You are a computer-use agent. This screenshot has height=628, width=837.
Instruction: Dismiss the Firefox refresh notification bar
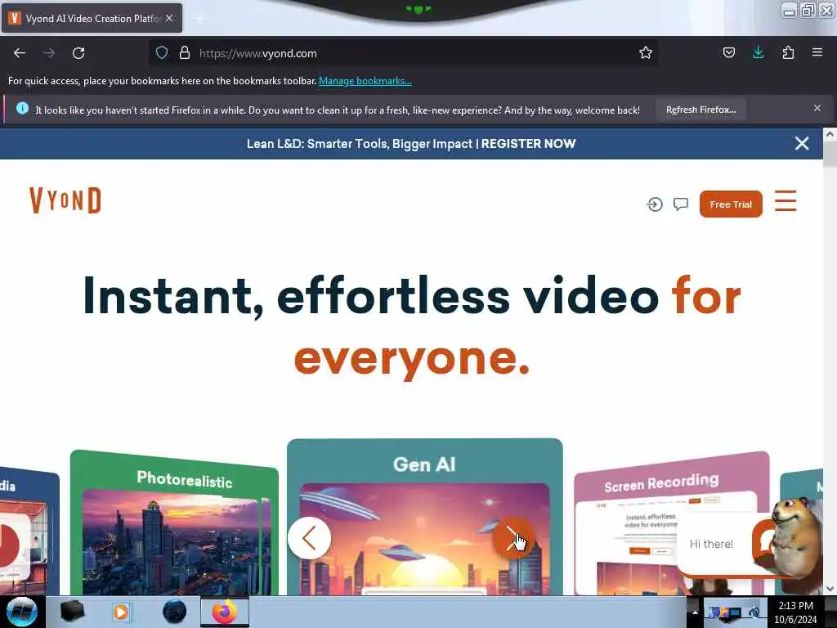point(817,109)
